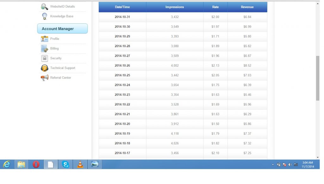Open the WebsiteID Details link
Screen dimensions: 324x184
(62, 7)
